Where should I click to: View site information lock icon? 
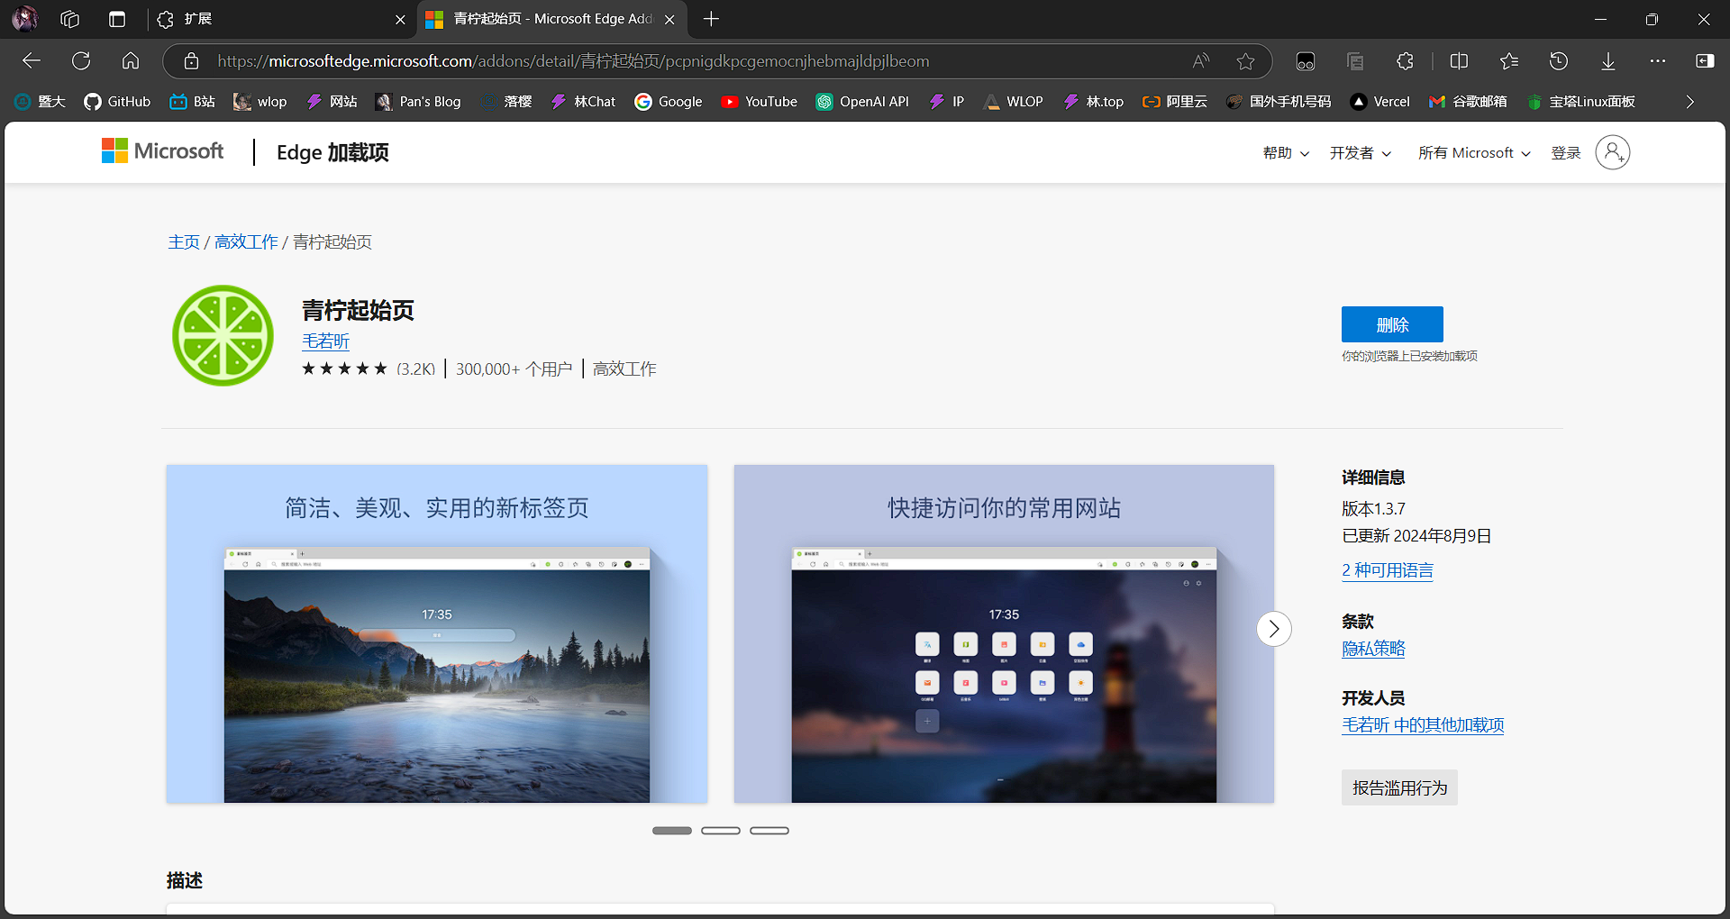pos(191,61)
